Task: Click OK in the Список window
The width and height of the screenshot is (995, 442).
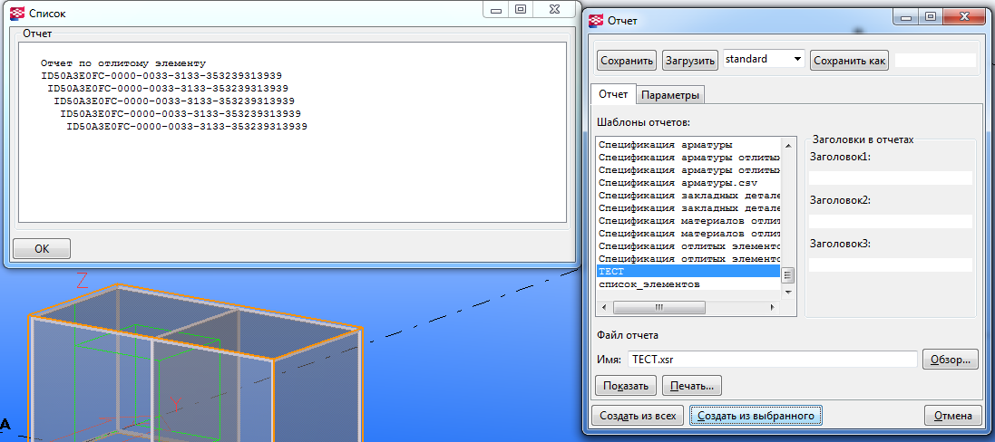Action: pos(42,249)
